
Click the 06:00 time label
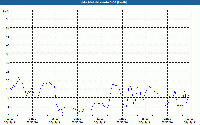[55, 119]
